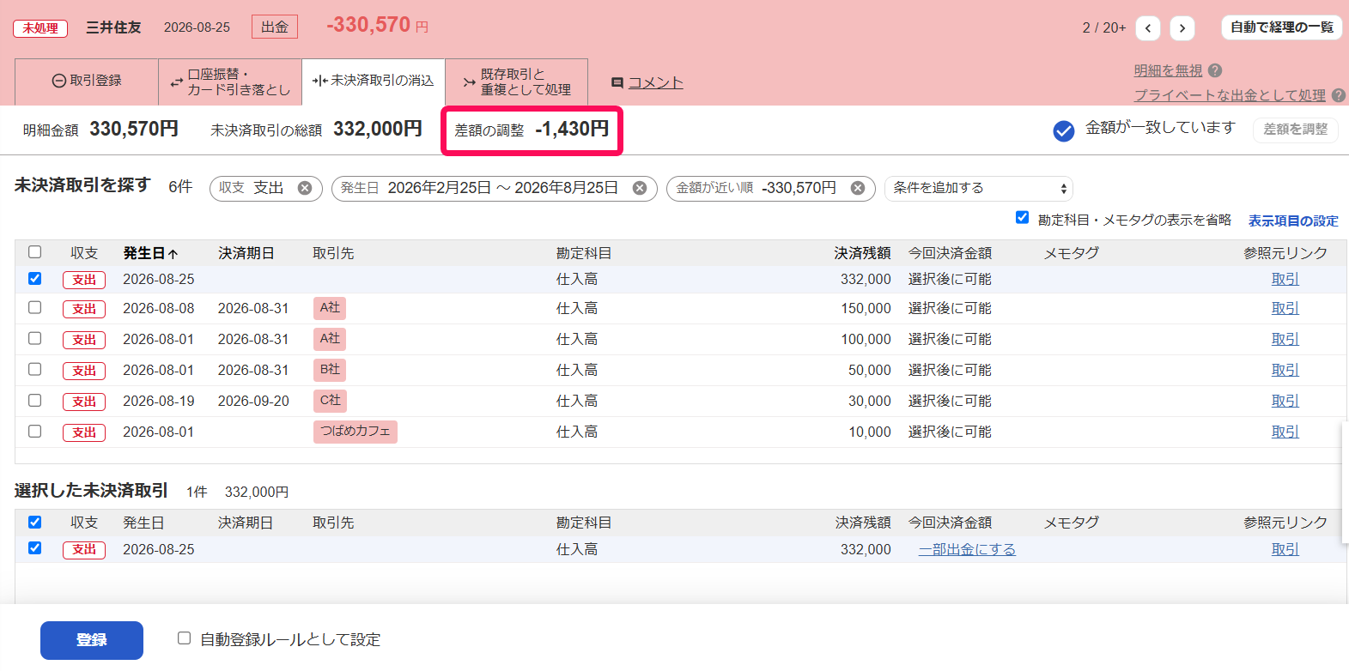Open 表示項目の設定 link
Viewport: 1349px width, 671px height.
1293,221
